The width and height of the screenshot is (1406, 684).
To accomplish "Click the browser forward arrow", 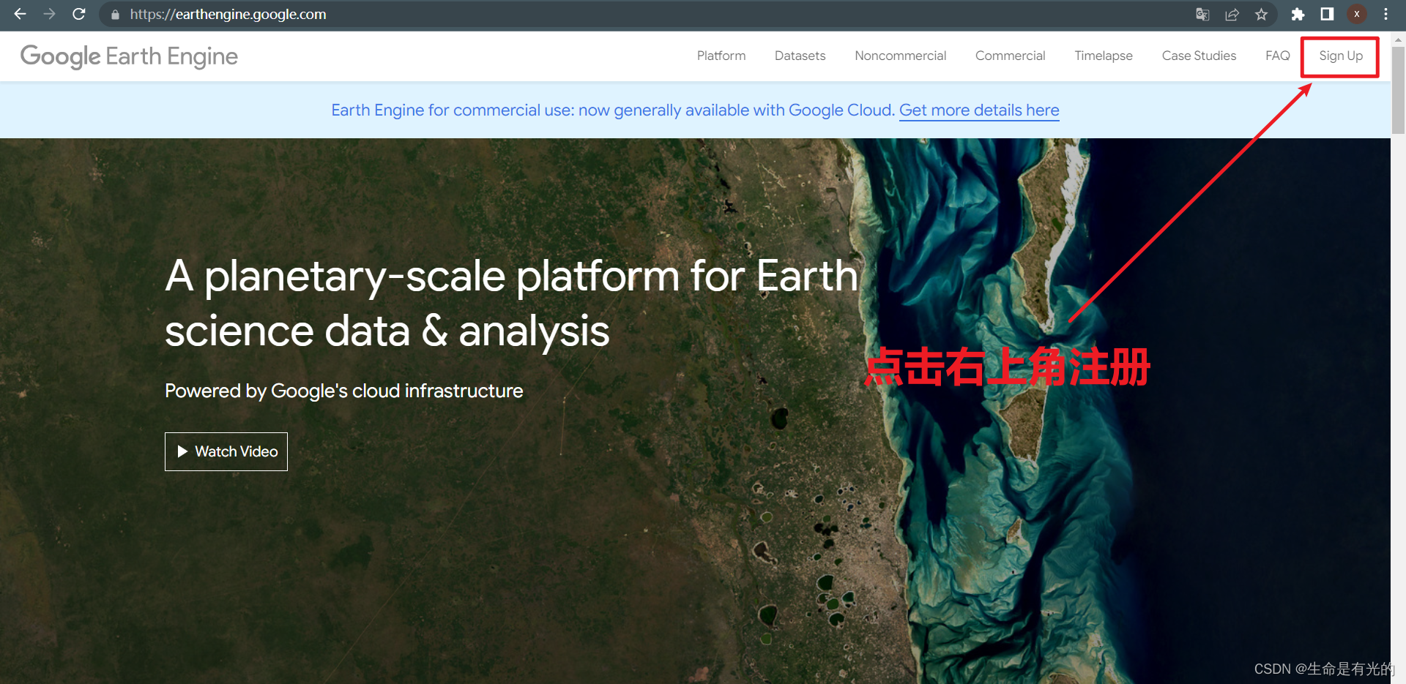I will pos(49,14).
